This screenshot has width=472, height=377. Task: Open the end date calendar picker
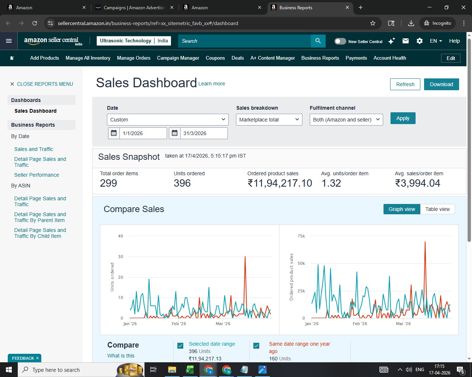click(175, 133)
